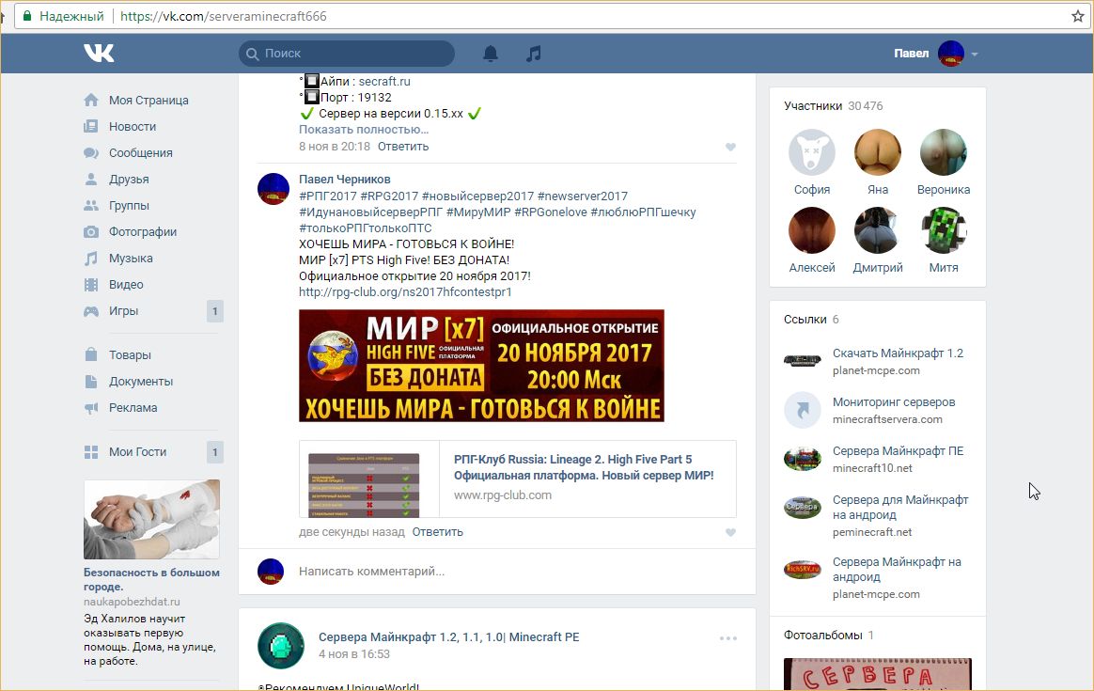Open the Скачать Майнкрафт 1.2 link
1094x691 pixels.
(898, 353)
